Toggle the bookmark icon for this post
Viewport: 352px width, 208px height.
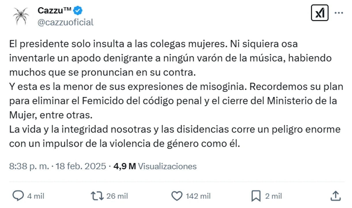point(256,196)
